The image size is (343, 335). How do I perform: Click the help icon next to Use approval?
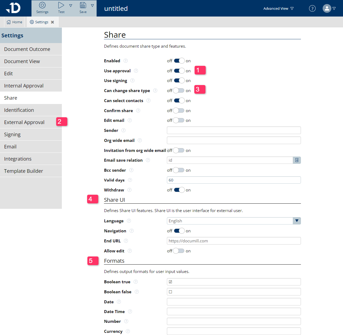point(136,71)
